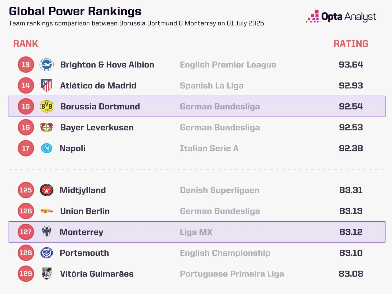This screenshot has height=294, width=392.
Task: Open the Opta Analyst logo
Action: pos(341,17)
